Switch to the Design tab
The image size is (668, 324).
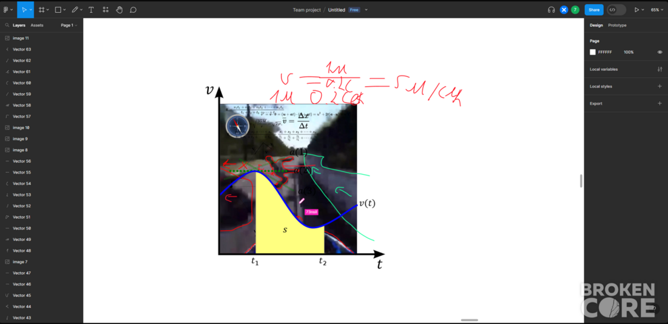click(x=596, y=25)
